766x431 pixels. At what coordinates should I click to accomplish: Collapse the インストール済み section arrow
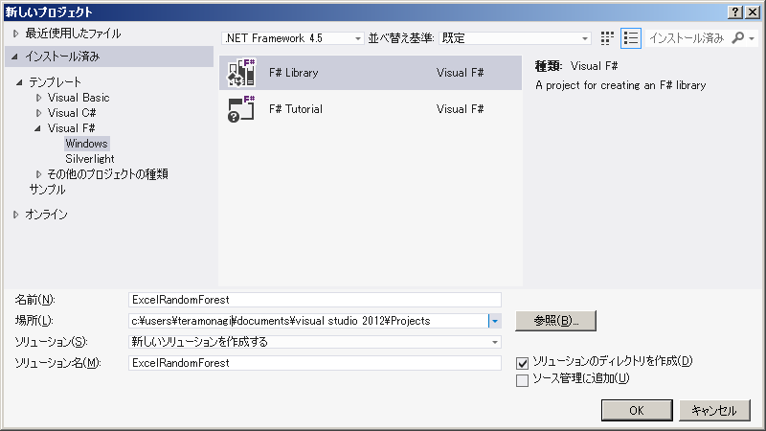(15, 57)
